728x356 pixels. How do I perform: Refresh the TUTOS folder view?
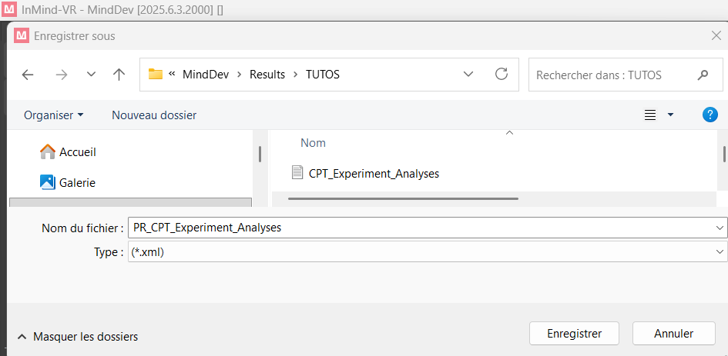click(x=502, y=75)
